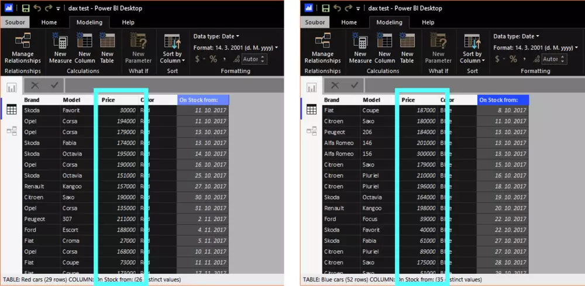Commit formula checkmark in left Red cars window

[54, 85]
